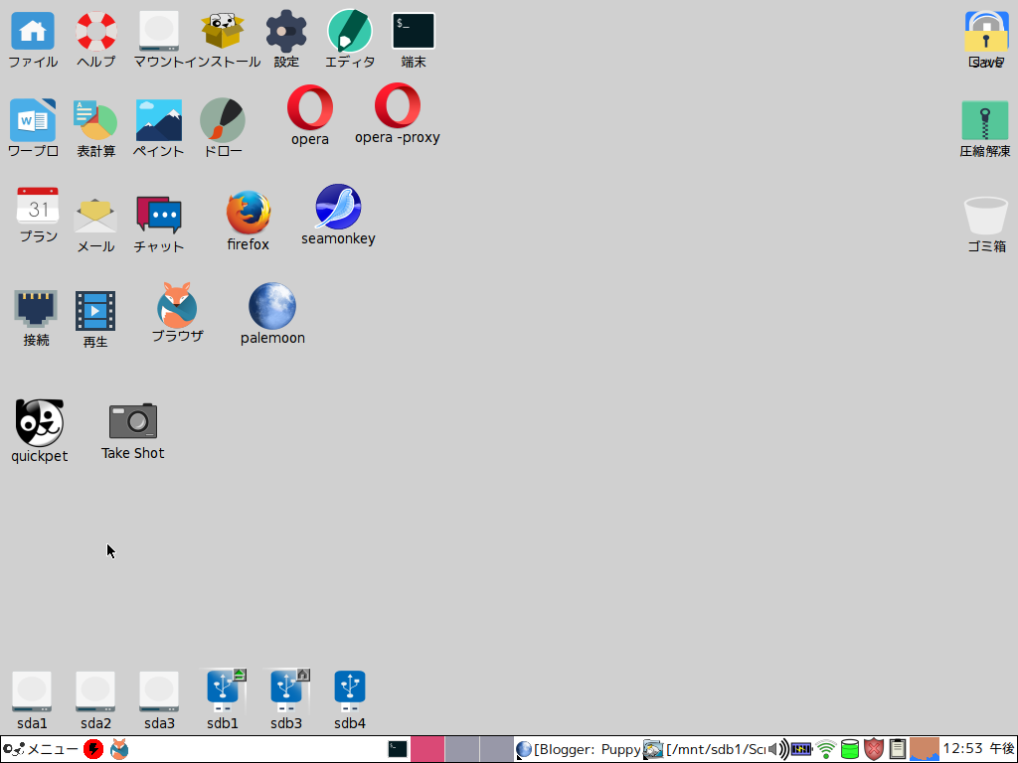Click the terminal icon in the taskbar
The height and width of the screenshot is (763, 1018).
pyautogui.click(x=398, y=749)
